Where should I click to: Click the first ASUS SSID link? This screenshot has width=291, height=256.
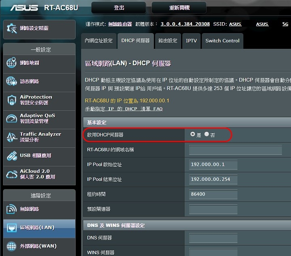tap(235, 24)
